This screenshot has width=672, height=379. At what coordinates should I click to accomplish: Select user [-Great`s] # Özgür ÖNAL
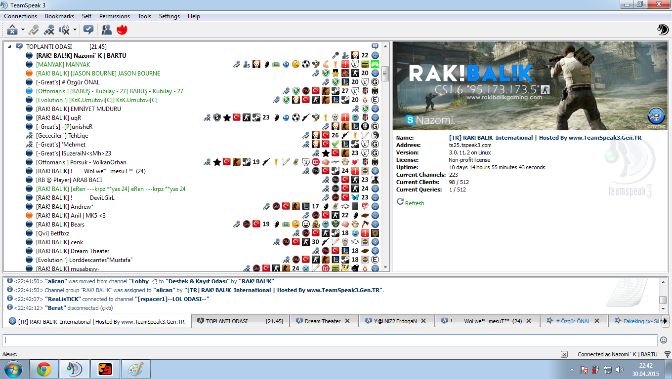68,82
